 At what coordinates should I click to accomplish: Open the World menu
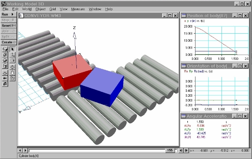tap(27, 9)
